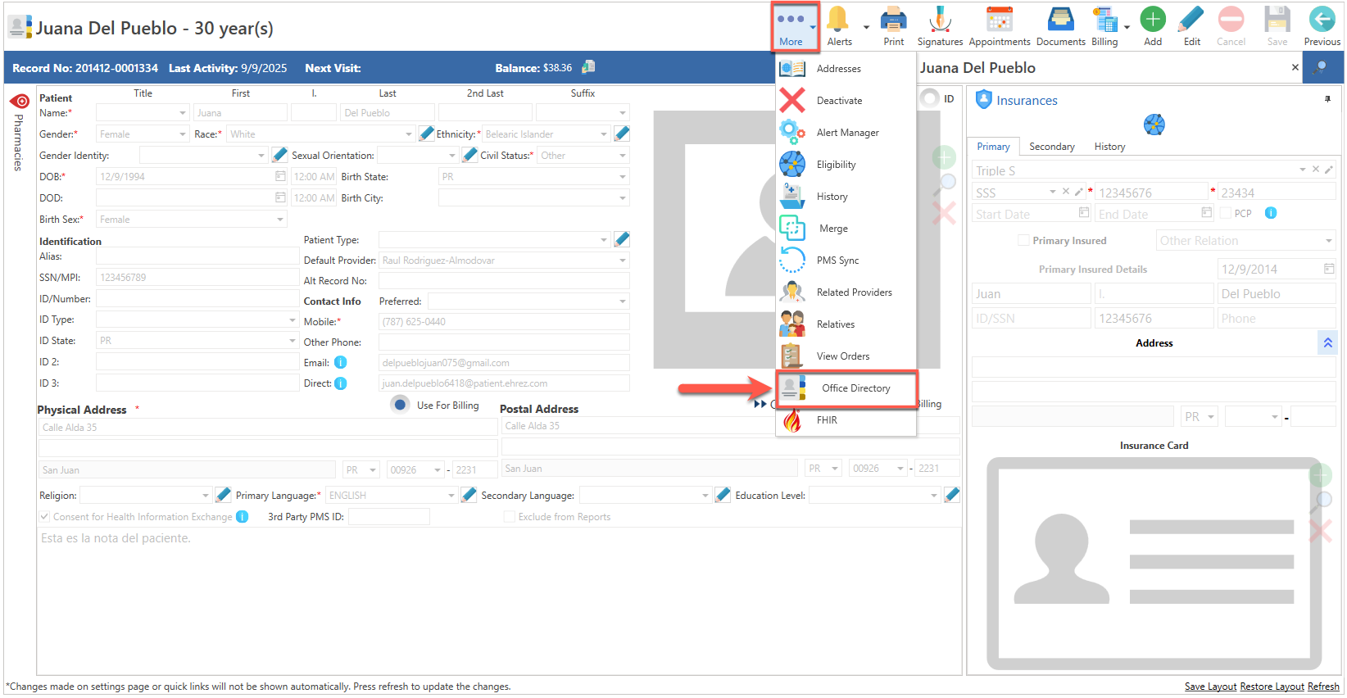Screen dimensions: 1347x698
Task: Click the Print toolbar icon
Action: pos(893,19)
